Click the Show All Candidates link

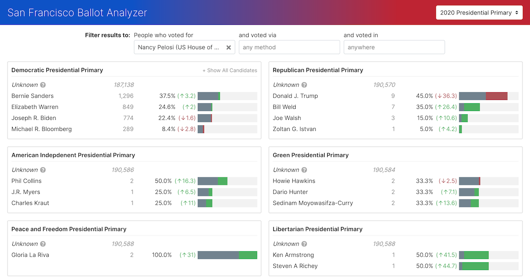230,70
